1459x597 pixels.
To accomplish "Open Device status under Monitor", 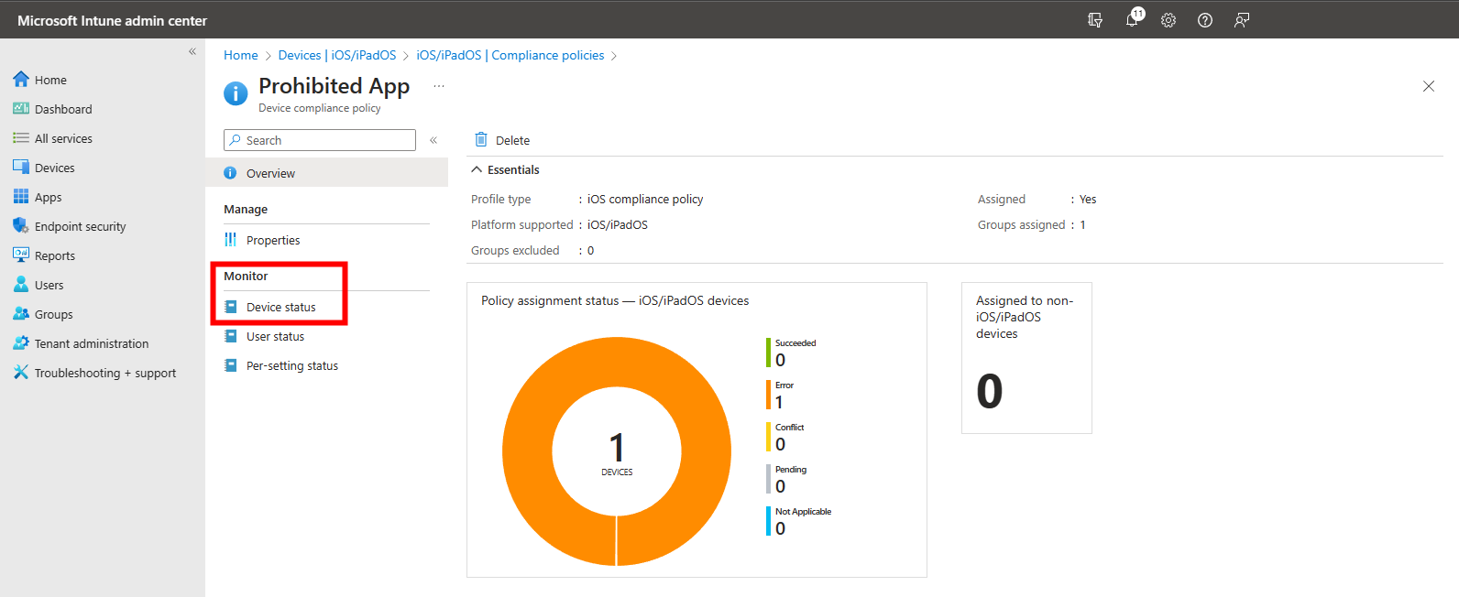I will (x=280, y=307).
